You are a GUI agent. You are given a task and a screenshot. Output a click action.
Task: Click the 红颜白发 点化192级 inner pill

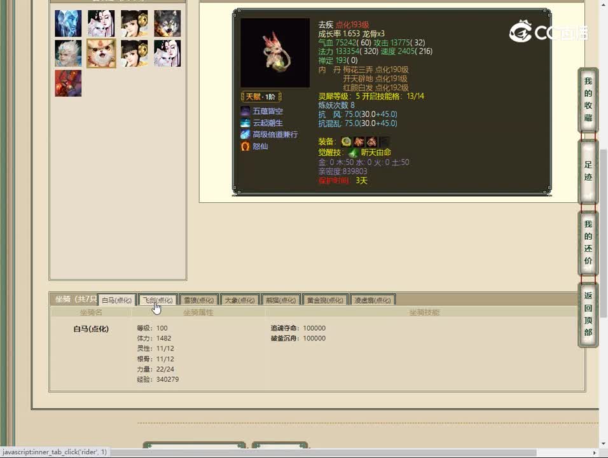pyautogui.click(x=376, y=87)
